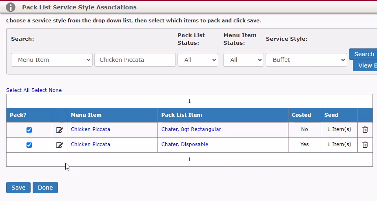377x201 pixels.
Task: Expand the Pack List Status dropdown
Action: coord(197,60)
